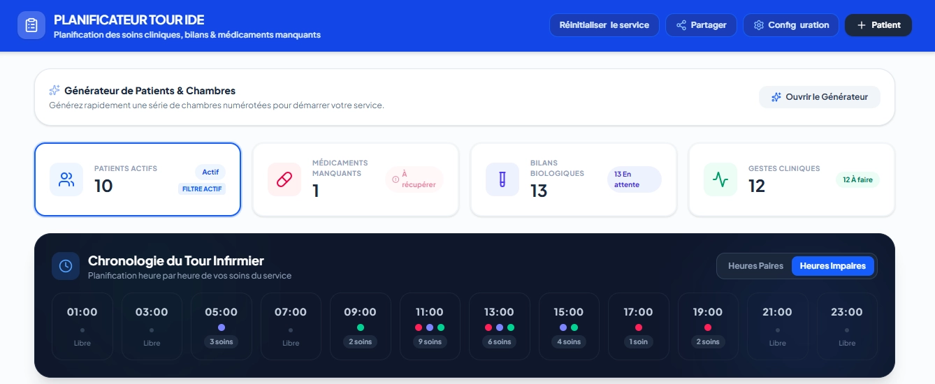Switch timeline to Heures Paires
The height and width of the screenshot is (384, 935).
tap(755, 266)
